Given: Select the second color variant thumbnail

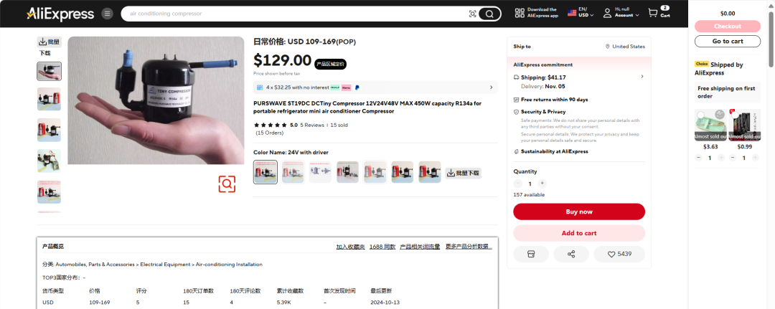Looking at the screenshot, I should 293,172.
